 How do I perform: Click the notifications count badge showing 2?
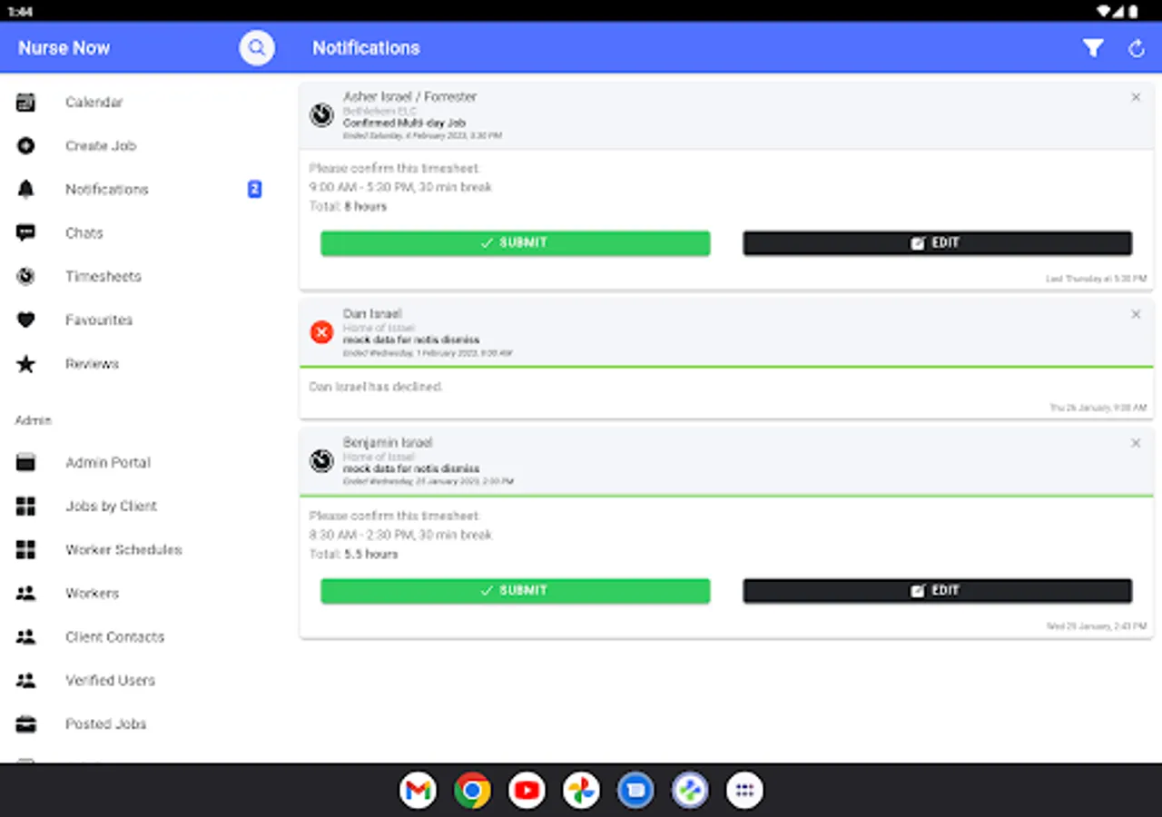(x=255, y=189)
